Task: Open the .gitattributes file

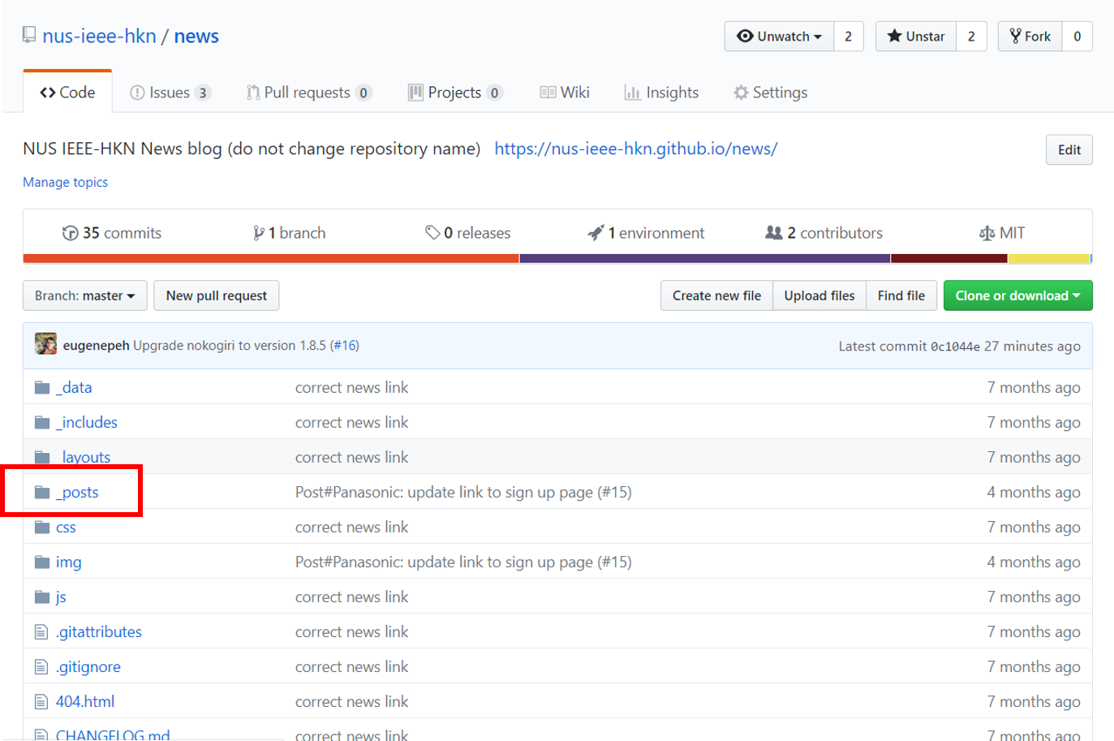Action: (x=99, y=631)
